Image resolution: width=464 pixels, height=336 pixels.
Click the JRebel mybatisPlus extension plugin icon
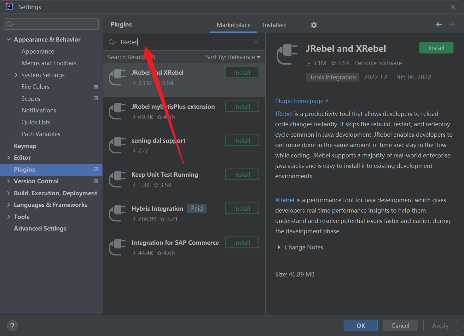pos(117,111)
